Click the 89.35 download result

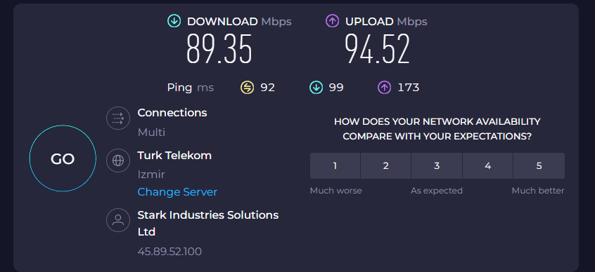[219, 49]
